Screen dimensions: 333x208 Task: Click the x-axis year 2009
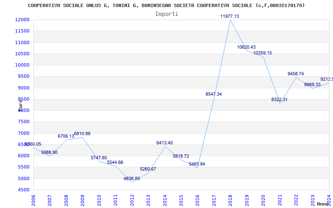82,200
